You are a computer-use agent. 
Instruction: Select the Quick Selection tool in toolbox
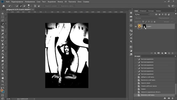click(2, 24)
